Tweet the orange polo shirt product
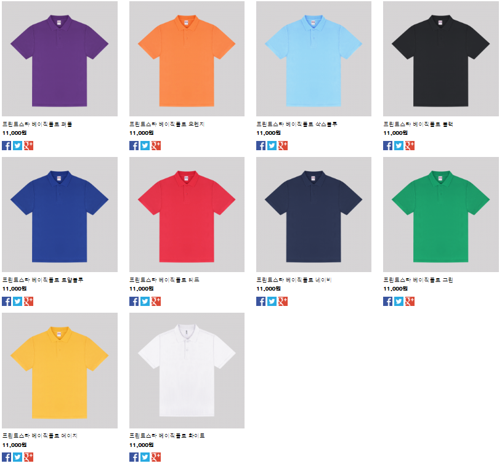Image resolution: width=502 pixels, height=466 pixels. click(145, 146)
